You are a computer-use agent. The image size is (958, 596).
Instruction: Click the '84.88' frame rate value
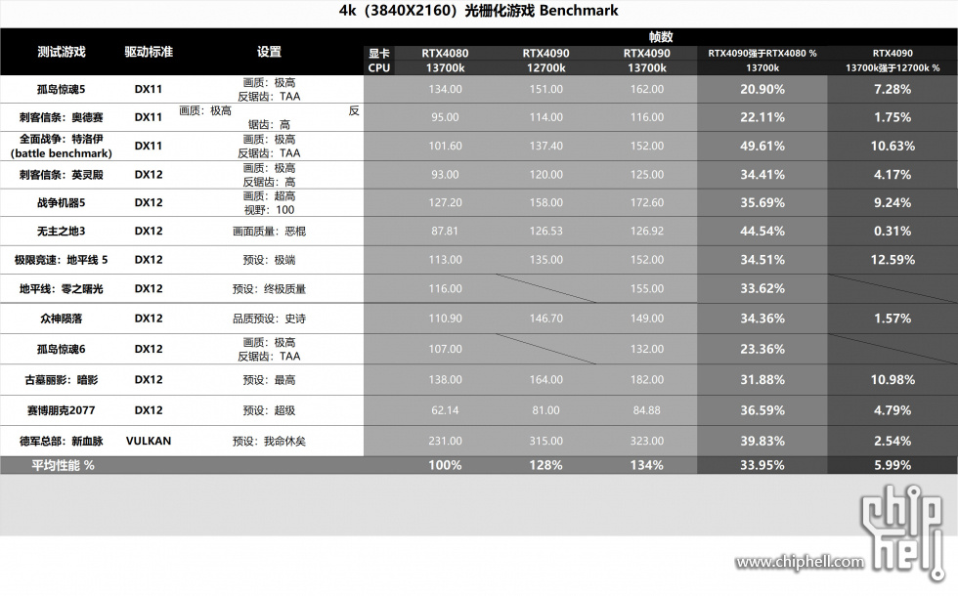(x=647, y=410)
